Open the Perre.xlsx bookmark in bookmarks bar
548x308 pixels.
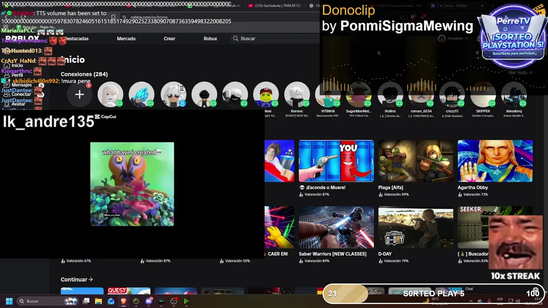click(x=36, y=27)
